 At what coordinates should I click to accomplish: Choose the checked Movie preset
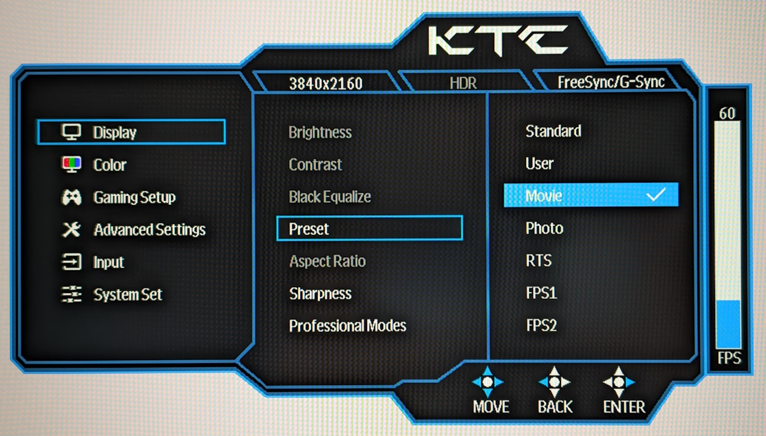[591, 195]
